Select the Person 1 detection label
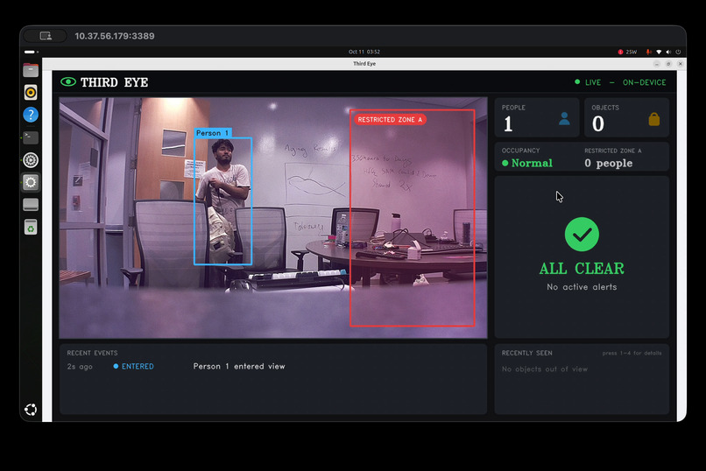Screen dimensions: 706x471 point(213,133)
